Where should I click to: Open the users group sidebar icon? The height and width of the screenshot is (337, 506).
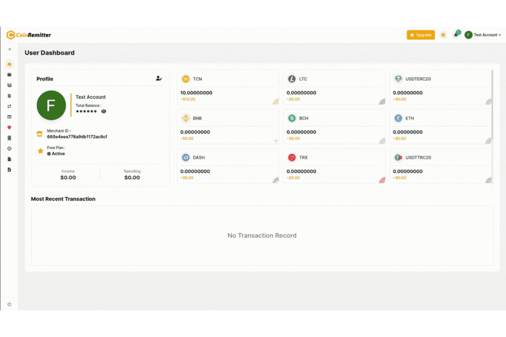point(9,85)
